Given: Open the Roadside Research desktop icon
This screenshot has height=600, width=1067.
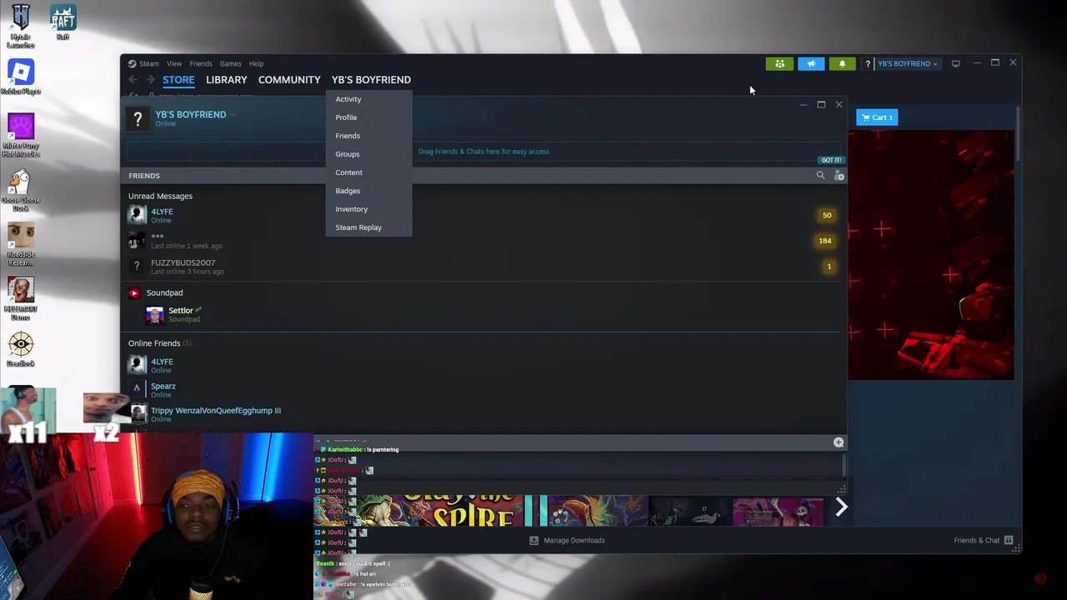Looking at the screenshot, I should tap(21, 244).
